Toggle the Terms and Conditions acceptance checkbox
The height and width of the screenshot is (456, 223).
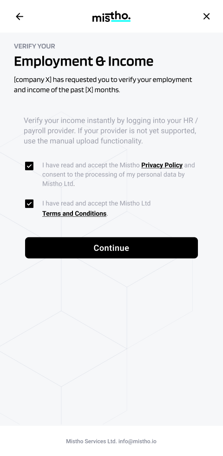(29, 204)
